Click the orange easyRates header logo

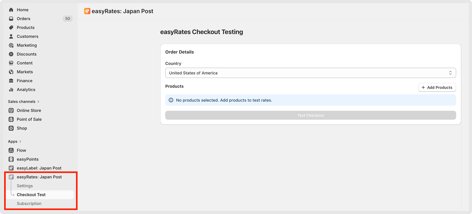pyautogui.click(x=87, y=11)
